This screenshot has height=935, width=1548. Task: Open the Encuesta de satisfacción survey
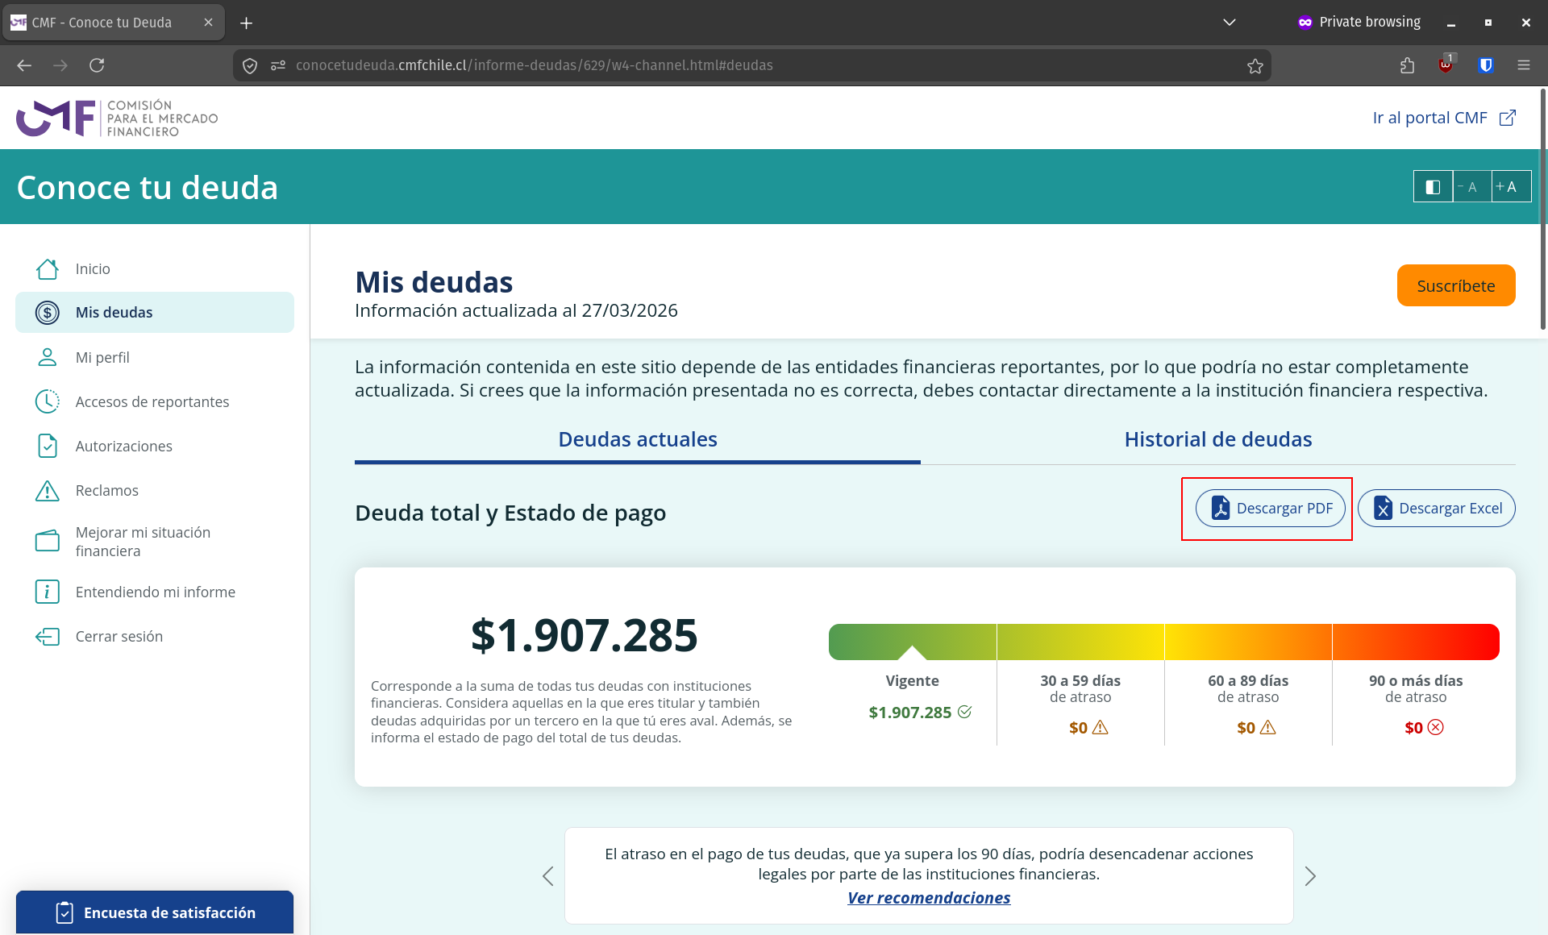(x=155, y=912)
